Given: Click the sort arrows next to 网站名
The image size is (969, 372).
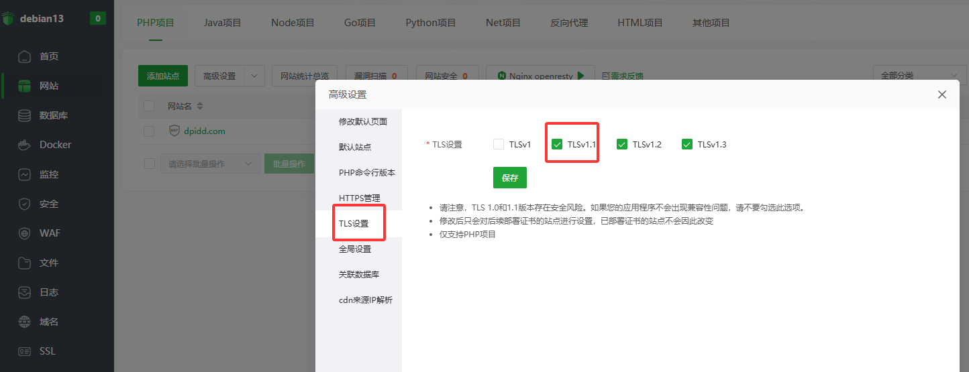Looking at the screenshot, I should tap(199, 106).
